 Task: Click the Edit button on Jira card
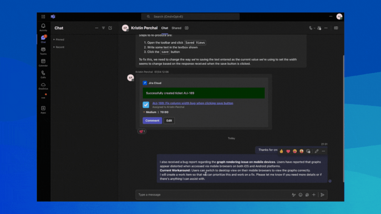coord(169,121)
